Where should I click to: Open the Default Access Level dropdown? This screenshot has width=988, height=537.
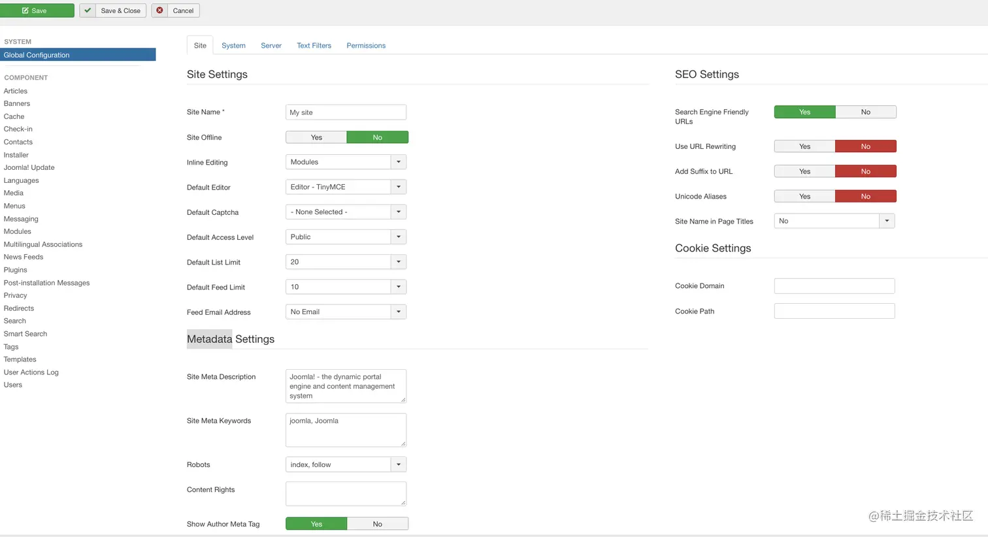click(346, 237)
